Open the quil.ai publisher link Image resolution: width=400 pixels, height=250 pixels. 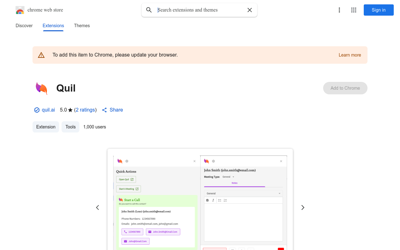coord(48,110)
